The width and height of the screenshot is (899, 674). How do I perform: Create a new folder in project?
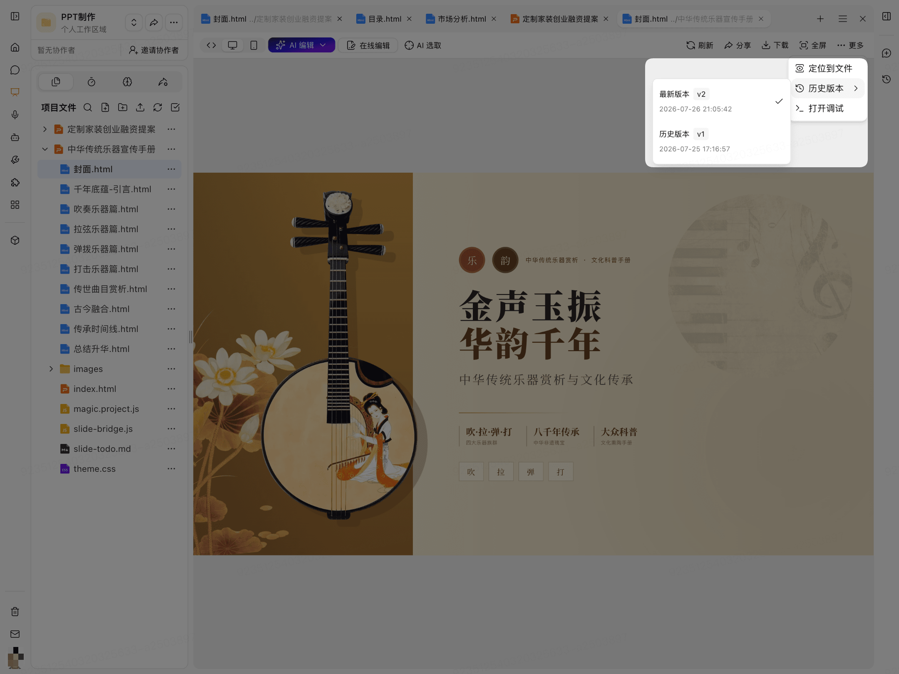click(x=123, y=108)
